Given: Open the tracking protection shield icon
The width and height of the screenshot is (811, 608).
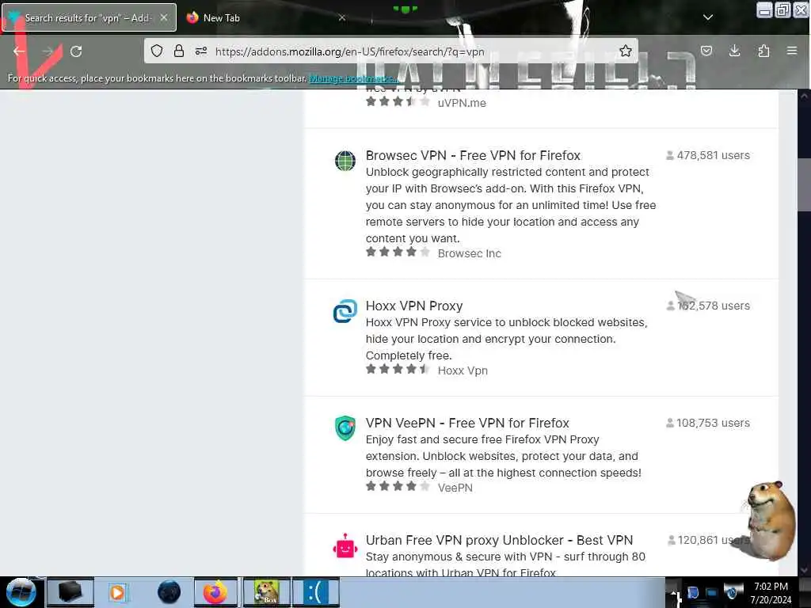Looking at the screenshot, I should (x=157, y=51).
